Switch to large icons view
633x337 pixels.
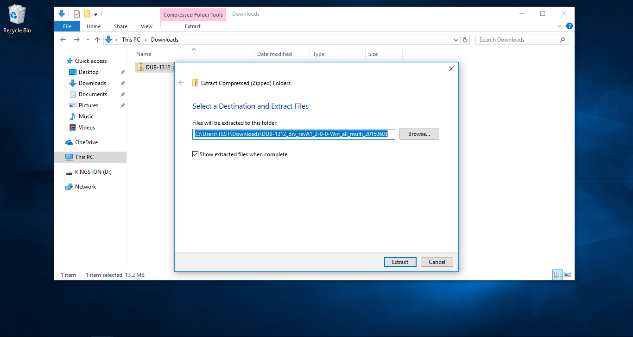pyautogui.click(x=568, y=275)
